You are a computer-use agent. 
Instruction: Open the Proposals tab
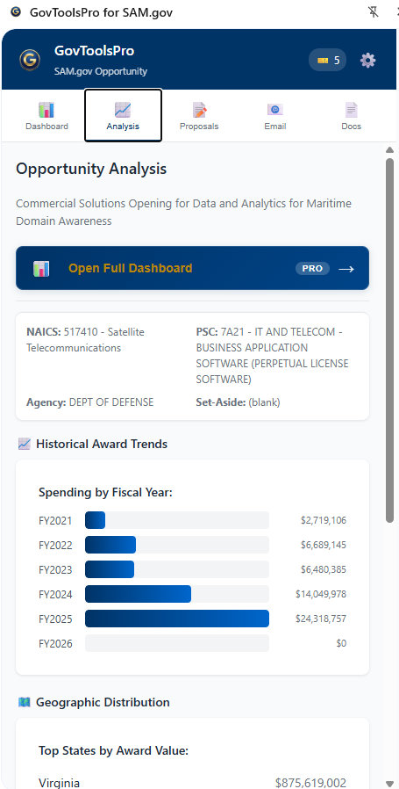199,116
